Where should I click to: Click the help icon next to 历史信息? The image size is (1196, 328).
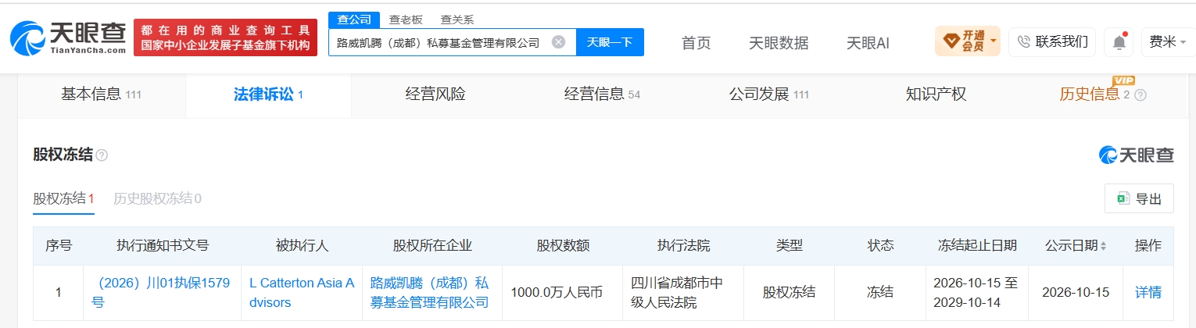pos(1140,95)
